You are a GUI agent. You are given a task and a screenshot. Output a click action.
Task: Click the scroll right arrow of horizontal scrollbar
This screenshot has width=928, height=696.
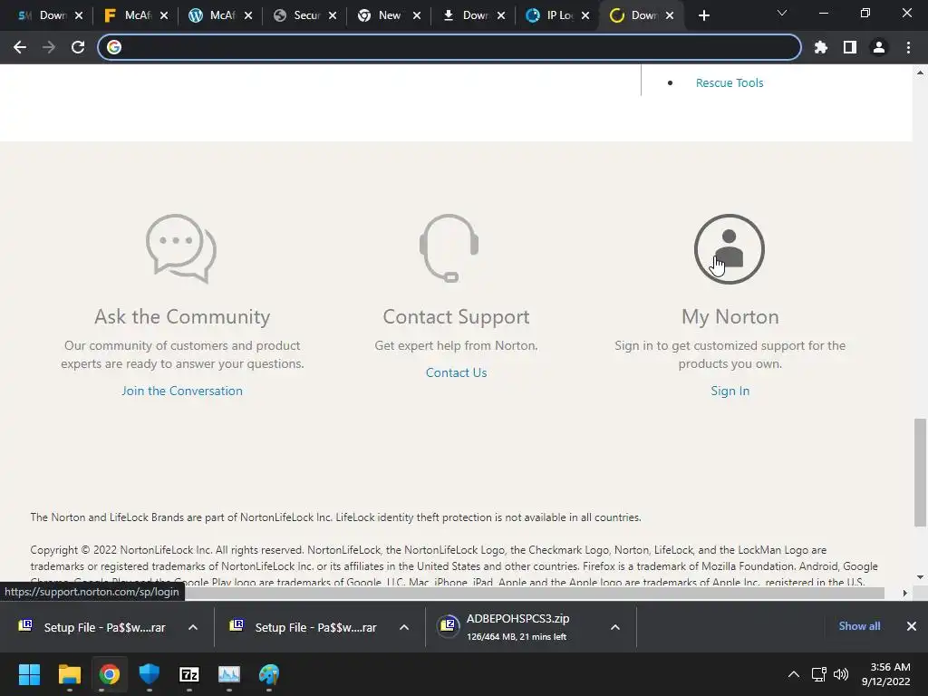904,593
